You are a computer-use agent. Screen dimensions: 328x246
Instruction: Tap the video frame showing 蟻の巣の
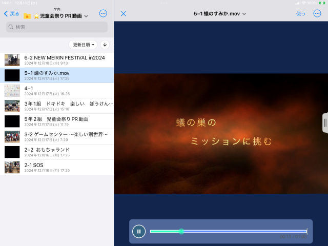(221, 133)
